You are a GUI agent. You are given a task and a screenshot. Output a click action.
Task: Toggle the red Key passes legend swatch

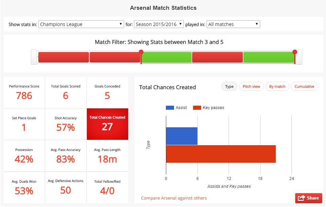tap(197, 108)
